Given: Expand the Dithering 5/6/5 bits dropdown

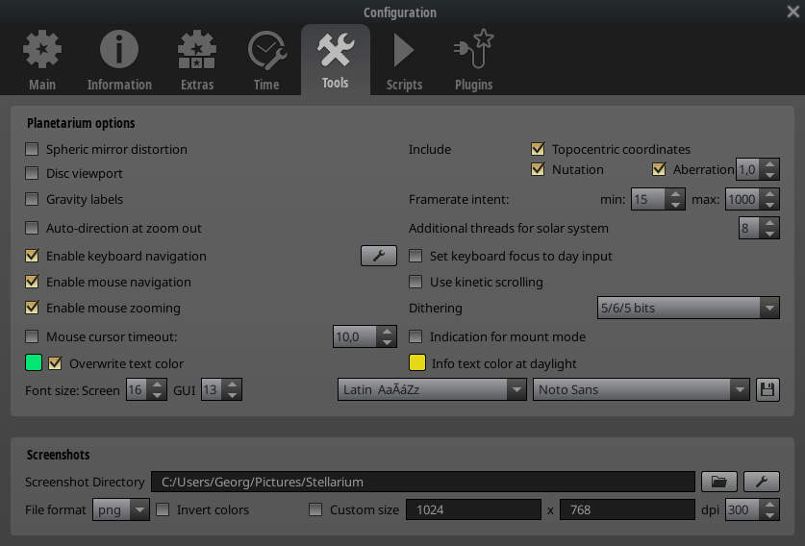Looking at the screenshot, I should click(688, 309).
